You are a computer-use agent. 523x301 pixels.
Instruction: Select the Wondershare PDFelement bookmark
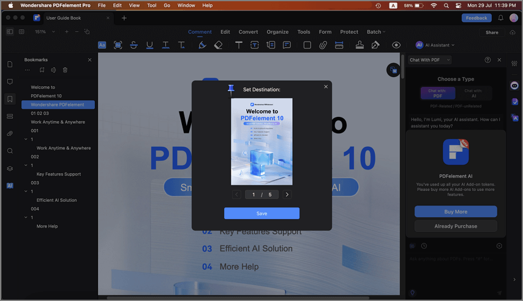click(x=58, y=105)
